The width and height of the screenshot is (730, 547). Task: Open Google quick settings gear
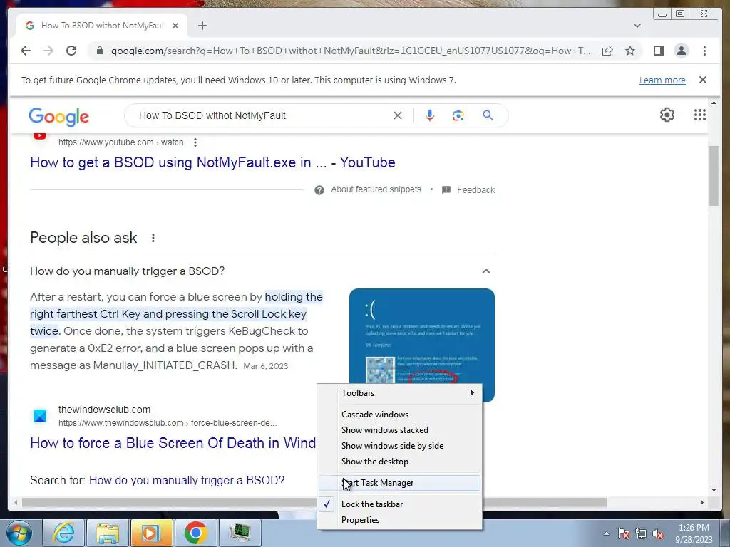[667, 115]
